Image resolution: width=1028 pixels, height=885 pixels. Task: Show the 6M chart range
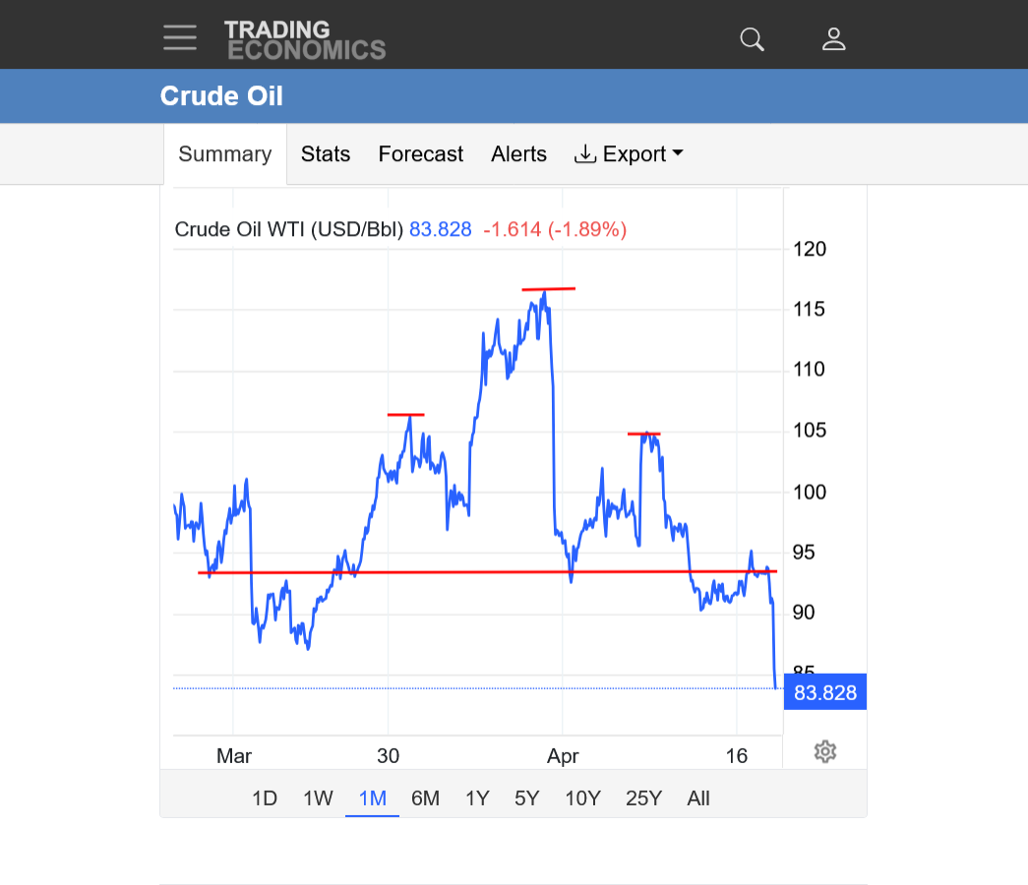click(425, 798)
